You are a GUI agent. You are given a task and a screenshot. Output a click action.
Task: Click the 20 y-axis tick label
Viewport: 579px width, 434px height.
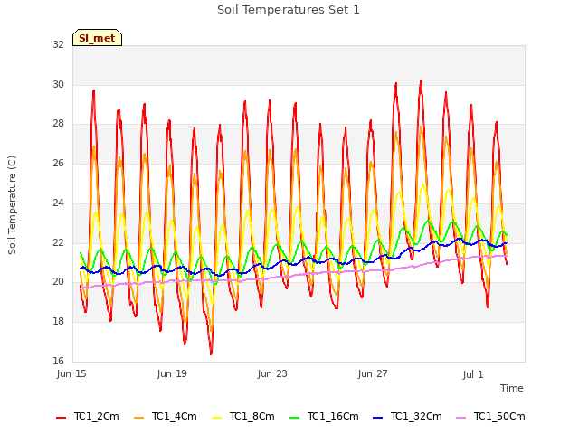[58, 281]
